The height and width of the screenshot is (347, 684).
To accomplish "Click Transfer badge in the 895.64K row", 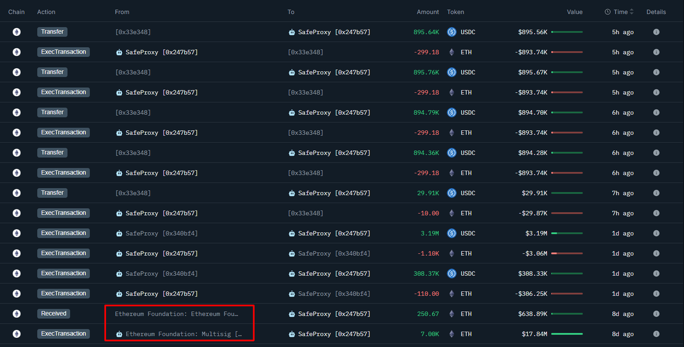I will click(52, 32).
